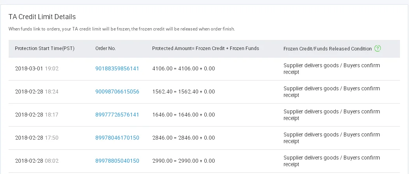Click the Protected Amount column header
Screen dimensions: 409x174
coord(205,48)
